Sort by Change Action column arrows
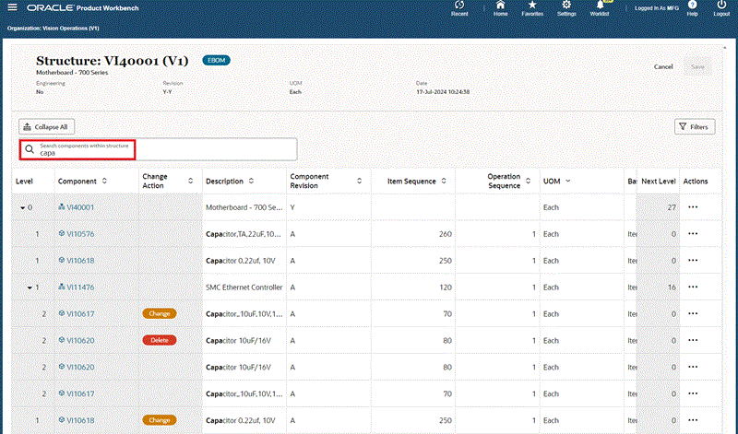The image size is (738, 434). (191, 181)
